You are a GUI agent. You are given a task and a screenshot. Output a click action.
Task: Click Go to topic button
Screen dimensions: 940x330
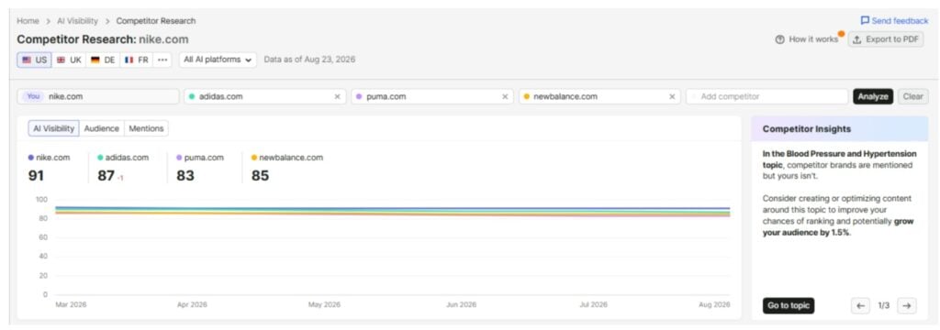coord(789,305)
